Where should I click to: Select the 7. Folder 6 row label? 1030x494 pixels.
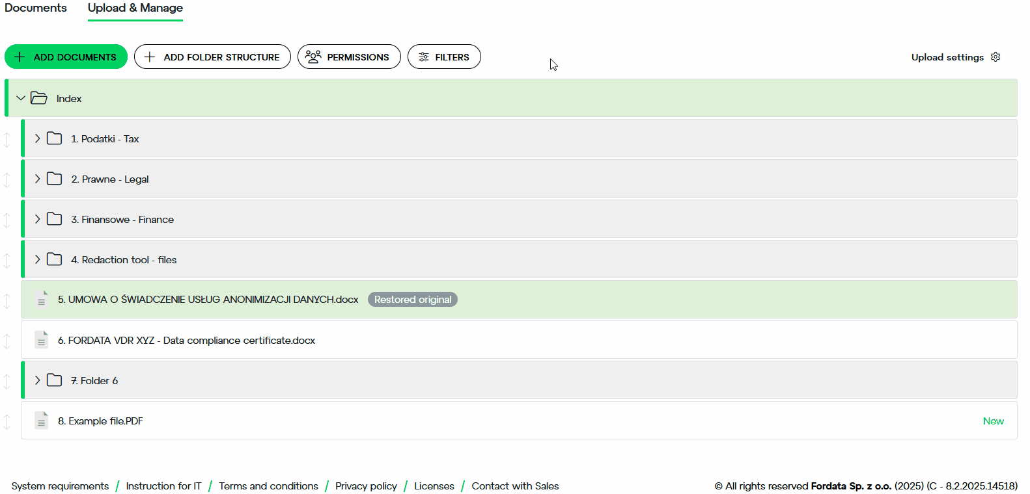click(x=94, y=381)
